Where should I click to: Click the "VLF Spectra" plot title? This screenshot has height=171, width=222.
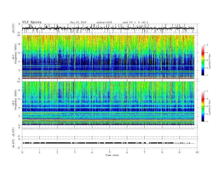32,22
